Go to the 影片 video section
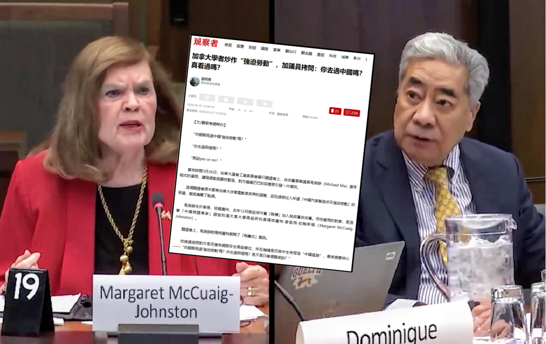This screenshot has height=344, width=546. pyautogui.click(x=357, y=58)
